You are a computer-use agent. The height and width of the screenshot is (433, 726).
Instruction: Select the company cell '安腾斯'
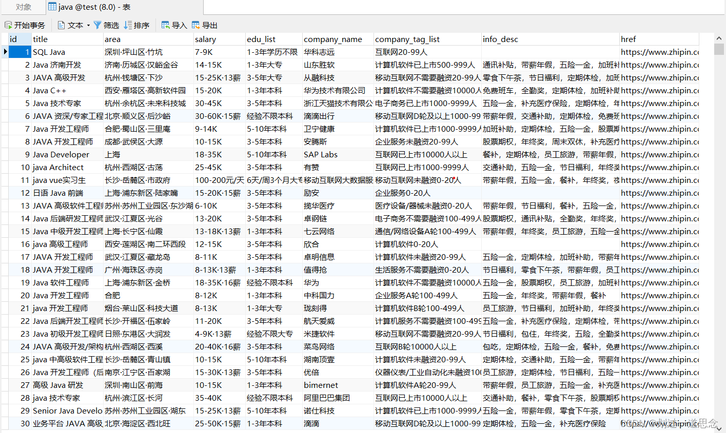pos(338,141)
